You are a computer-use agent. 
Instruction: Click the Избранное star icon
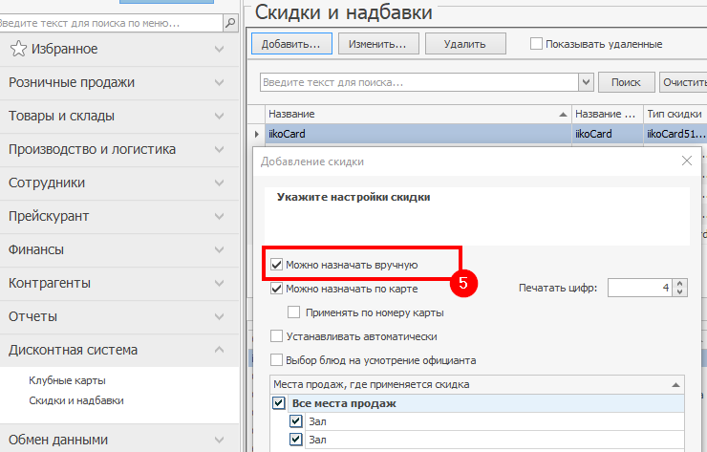tap(17, 49)
